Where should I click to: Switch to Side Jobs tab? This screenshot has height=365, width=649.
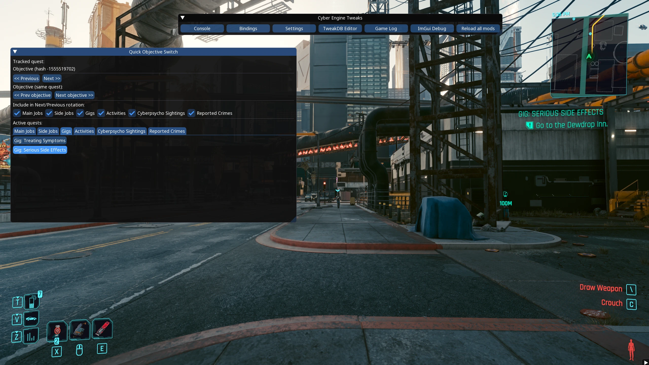(x=48, y=131)
